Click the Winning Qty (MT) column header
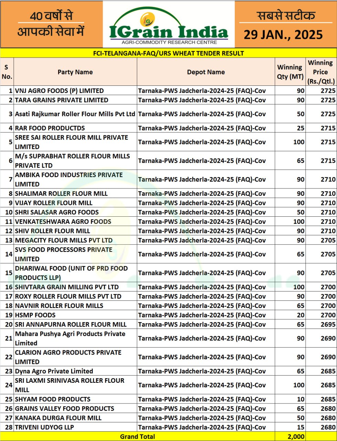The width and height of the screenshot is (337, 441). [x=290, y=72]
